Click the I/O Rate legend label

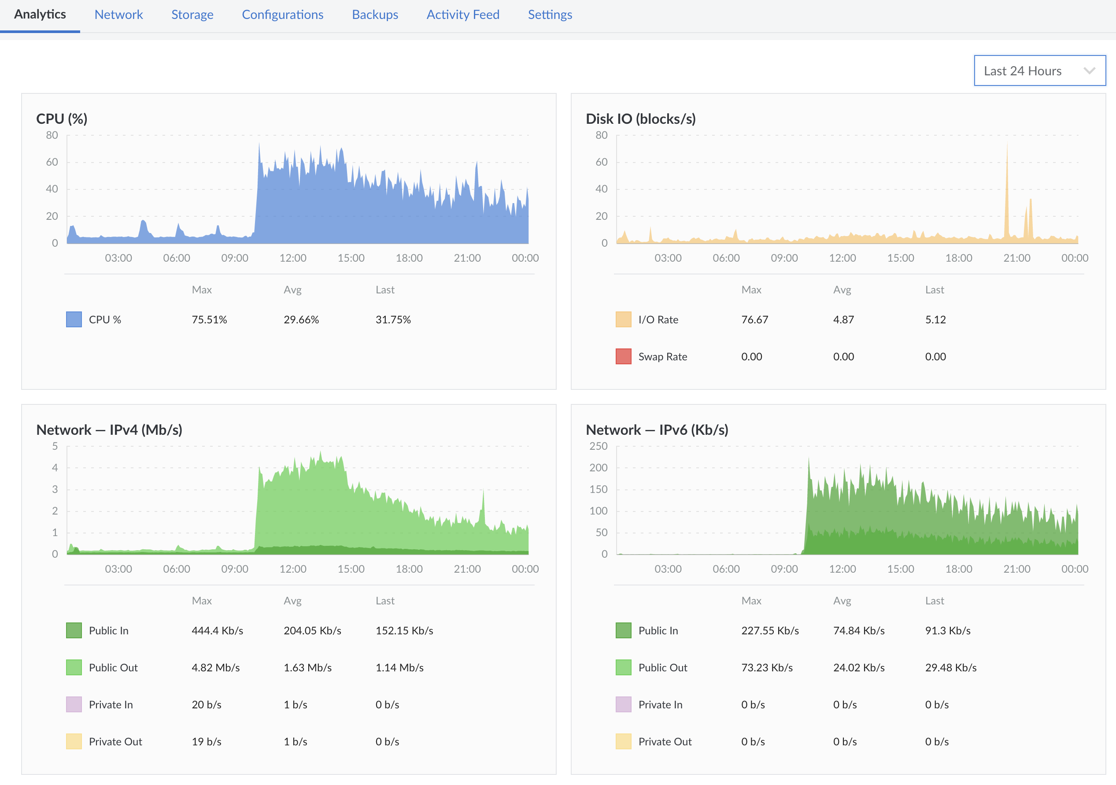pyautogui.click(x=658, y=319)
